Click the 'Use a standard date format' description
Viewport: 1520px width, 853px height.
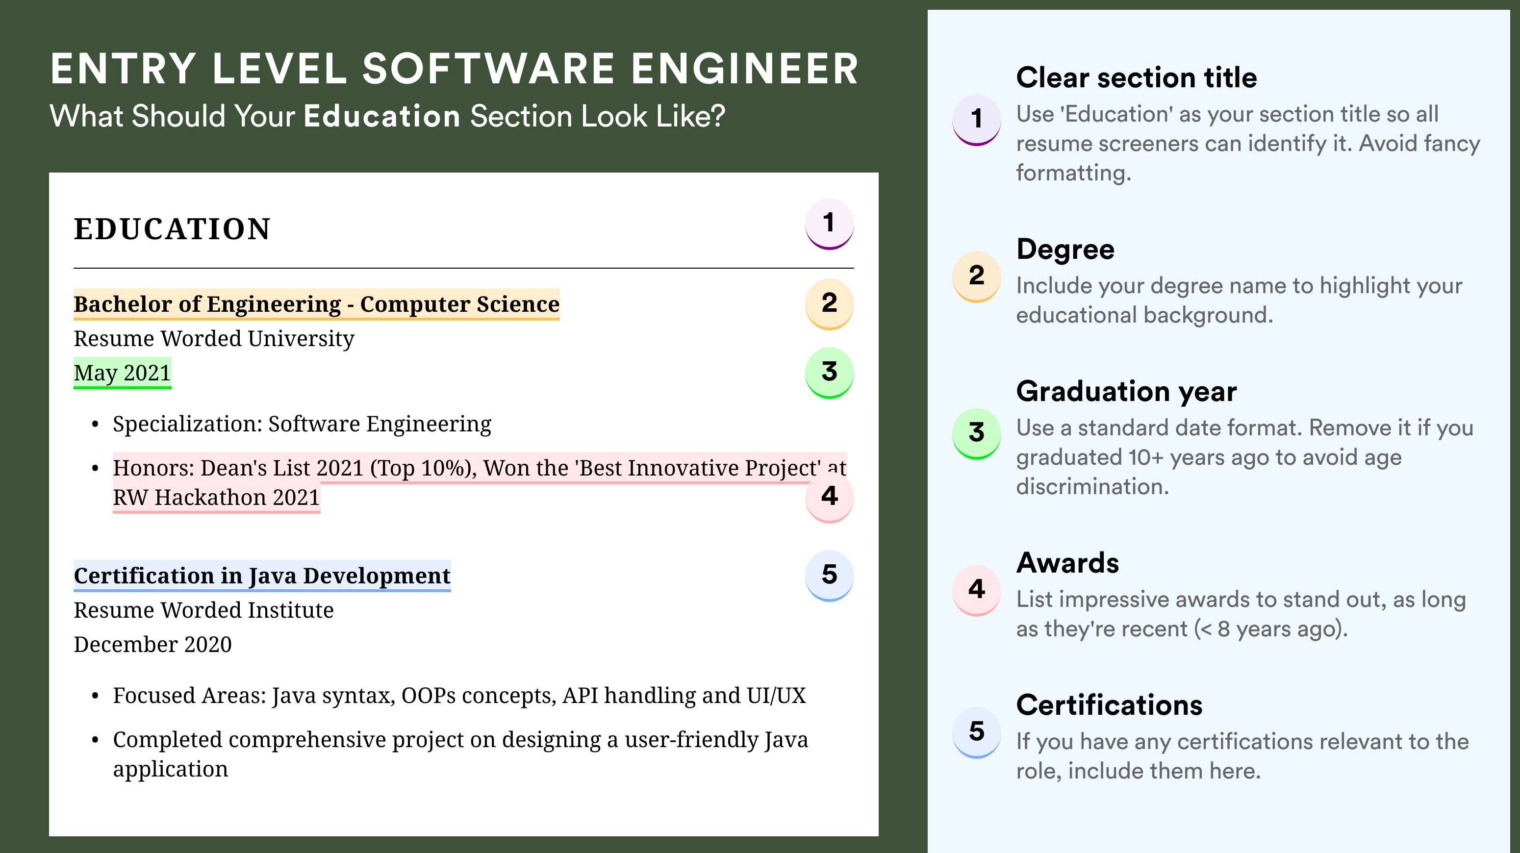tap(1245, 457)
